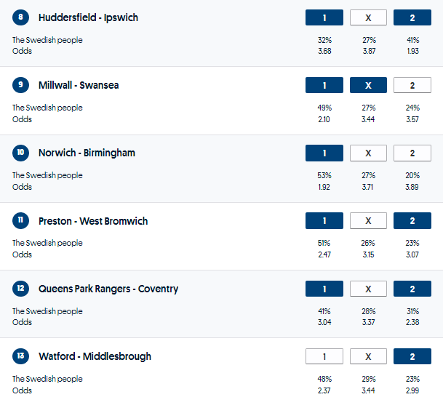Choose draw X for Queens Park Rangers - Coventry

(x=368, y=289)
